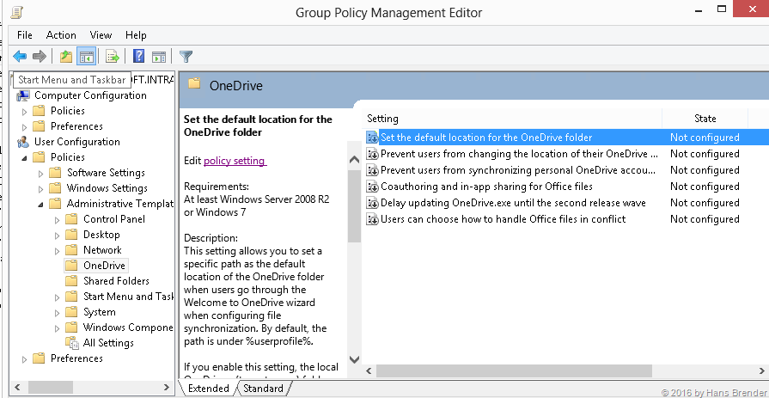
Task: Click the Export List toolbar icon
Action: click(112, 57)
